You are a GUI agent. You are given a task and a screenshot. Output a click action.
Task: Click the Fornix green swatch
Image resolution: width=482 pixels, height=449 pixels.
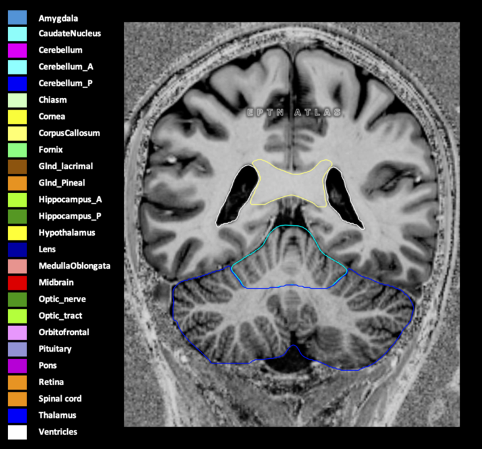point(17,150)
